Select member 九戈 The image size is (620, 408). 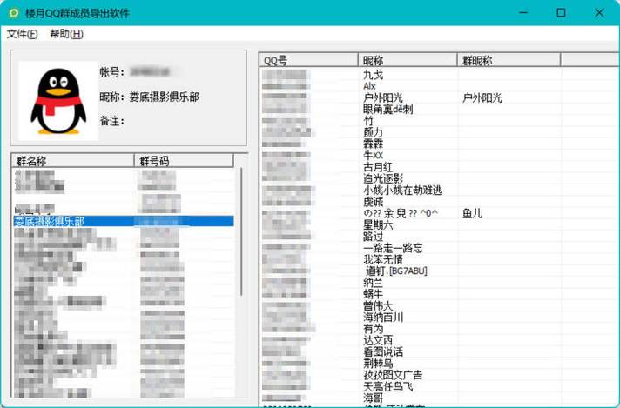[373, 75]
